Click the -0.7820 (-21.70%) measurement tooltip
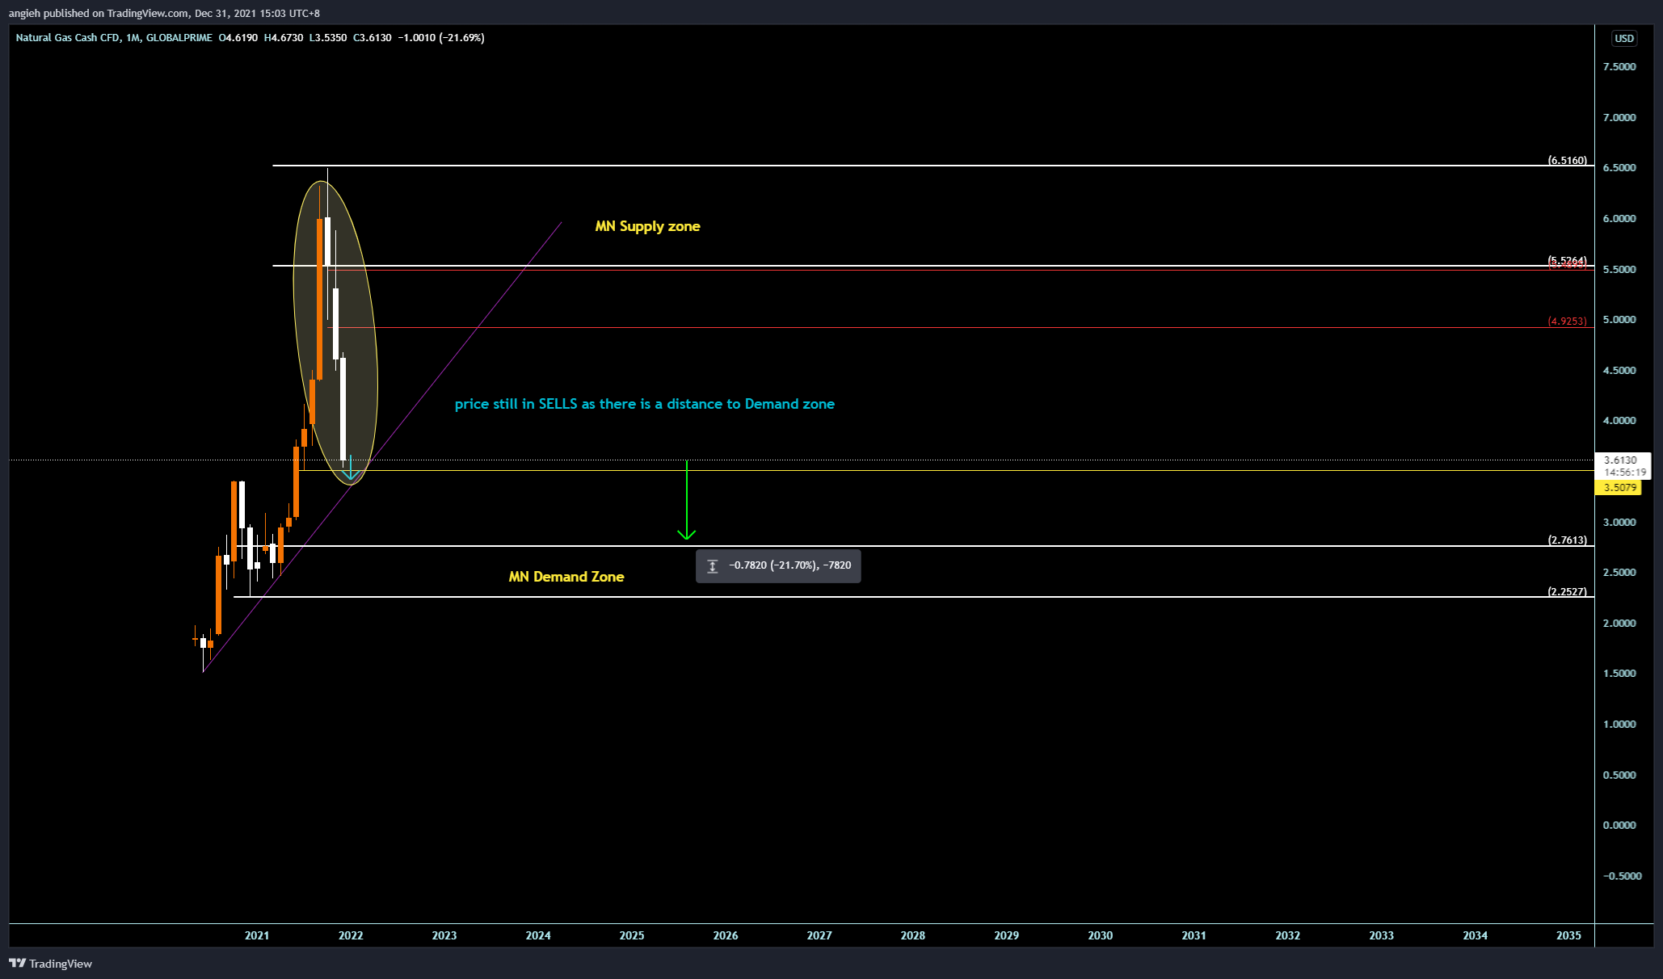This screenshot has width=1663, height=979. [x=778, y=565]
